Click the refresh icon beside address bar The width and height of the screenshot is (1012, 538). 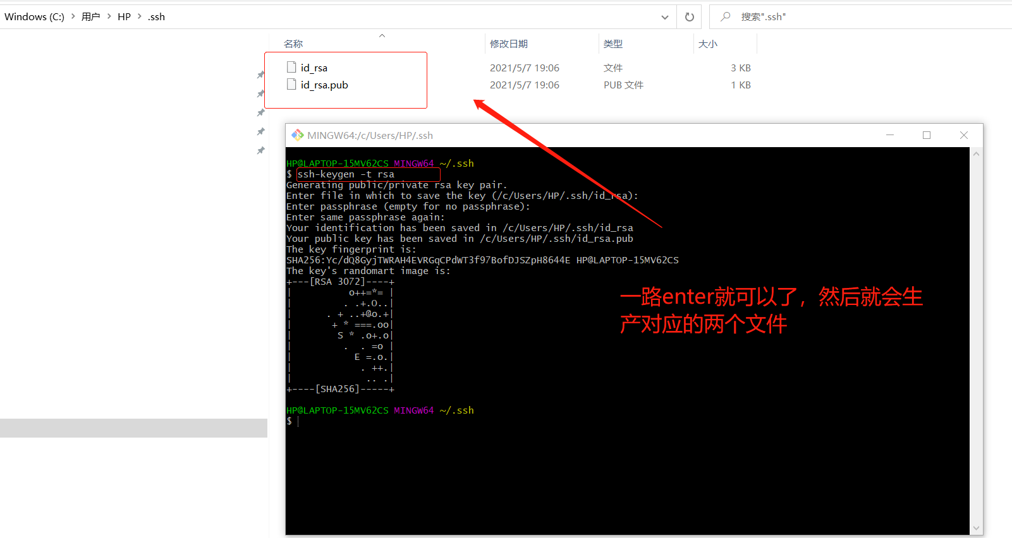tap(690, 17)
